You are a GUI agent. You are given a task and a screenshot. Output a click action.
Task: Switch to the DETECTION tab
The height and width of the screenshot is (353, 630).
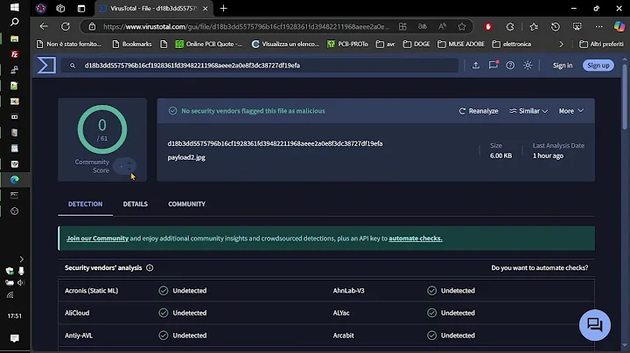pos(85,204)
